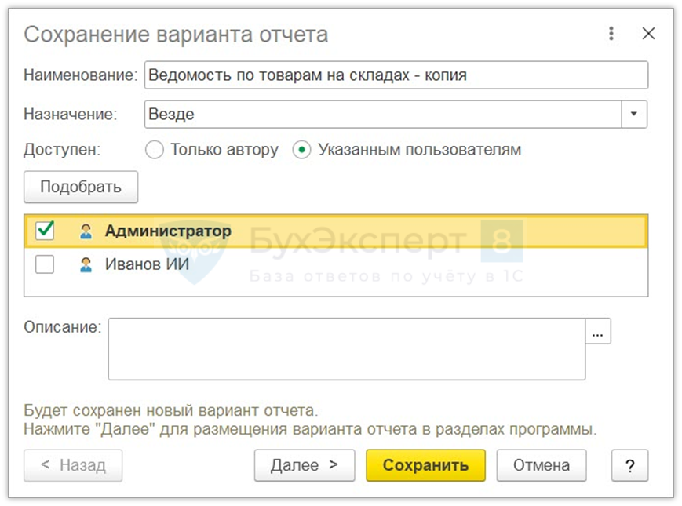
Task: Click inside the Описание text area
Action: coord(346,349)
